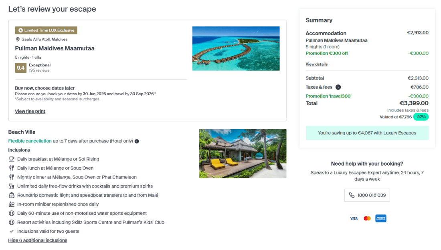Hide 6 additional inclusions
This screenshot has height=250, width=441.
pyautogui.click(x=38, y=240)
